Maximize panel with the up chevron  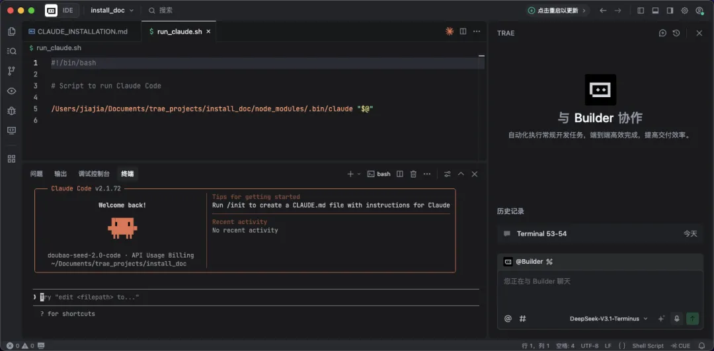click(x=461, y=174)
